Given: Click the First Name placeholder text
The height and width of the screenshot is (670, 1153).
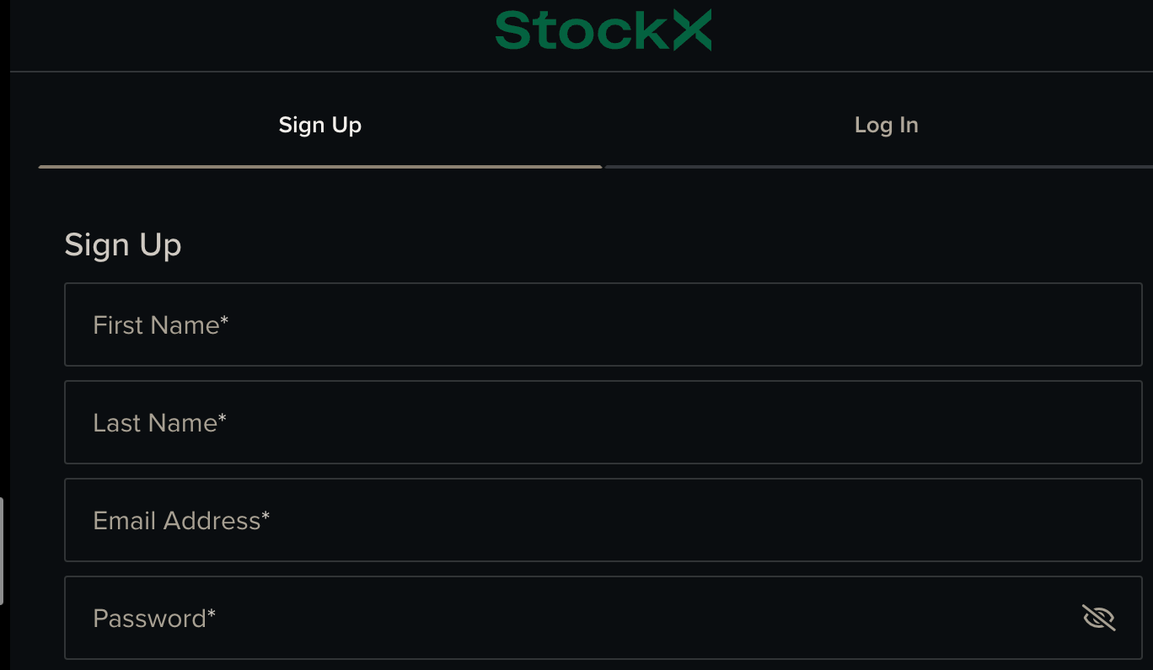Looking at the screenshot, I should click(x=160, y=324).
